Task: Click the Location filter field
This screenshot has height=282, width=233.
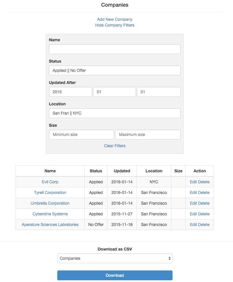Action: coord(115,113)
